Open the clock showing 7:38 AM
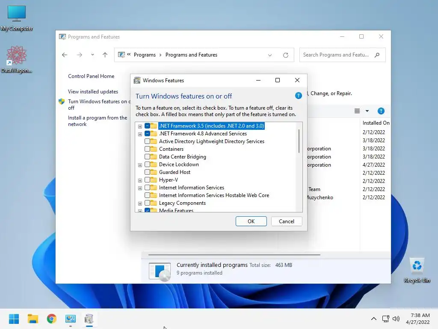 [418, 319]
